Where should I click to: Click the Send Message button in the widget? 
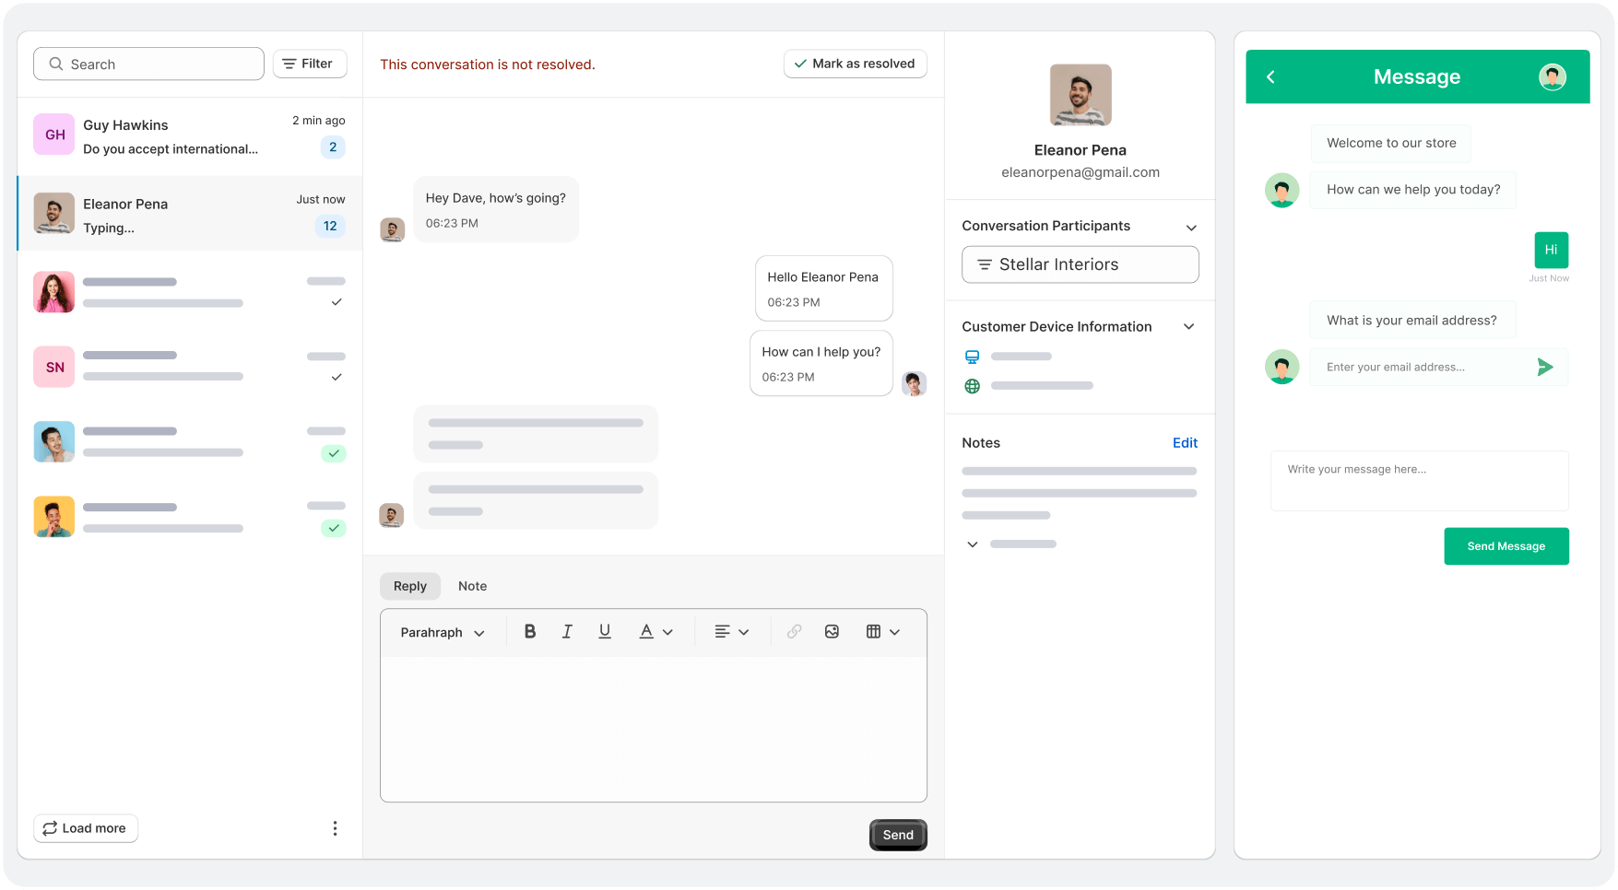click(1506, 545)
